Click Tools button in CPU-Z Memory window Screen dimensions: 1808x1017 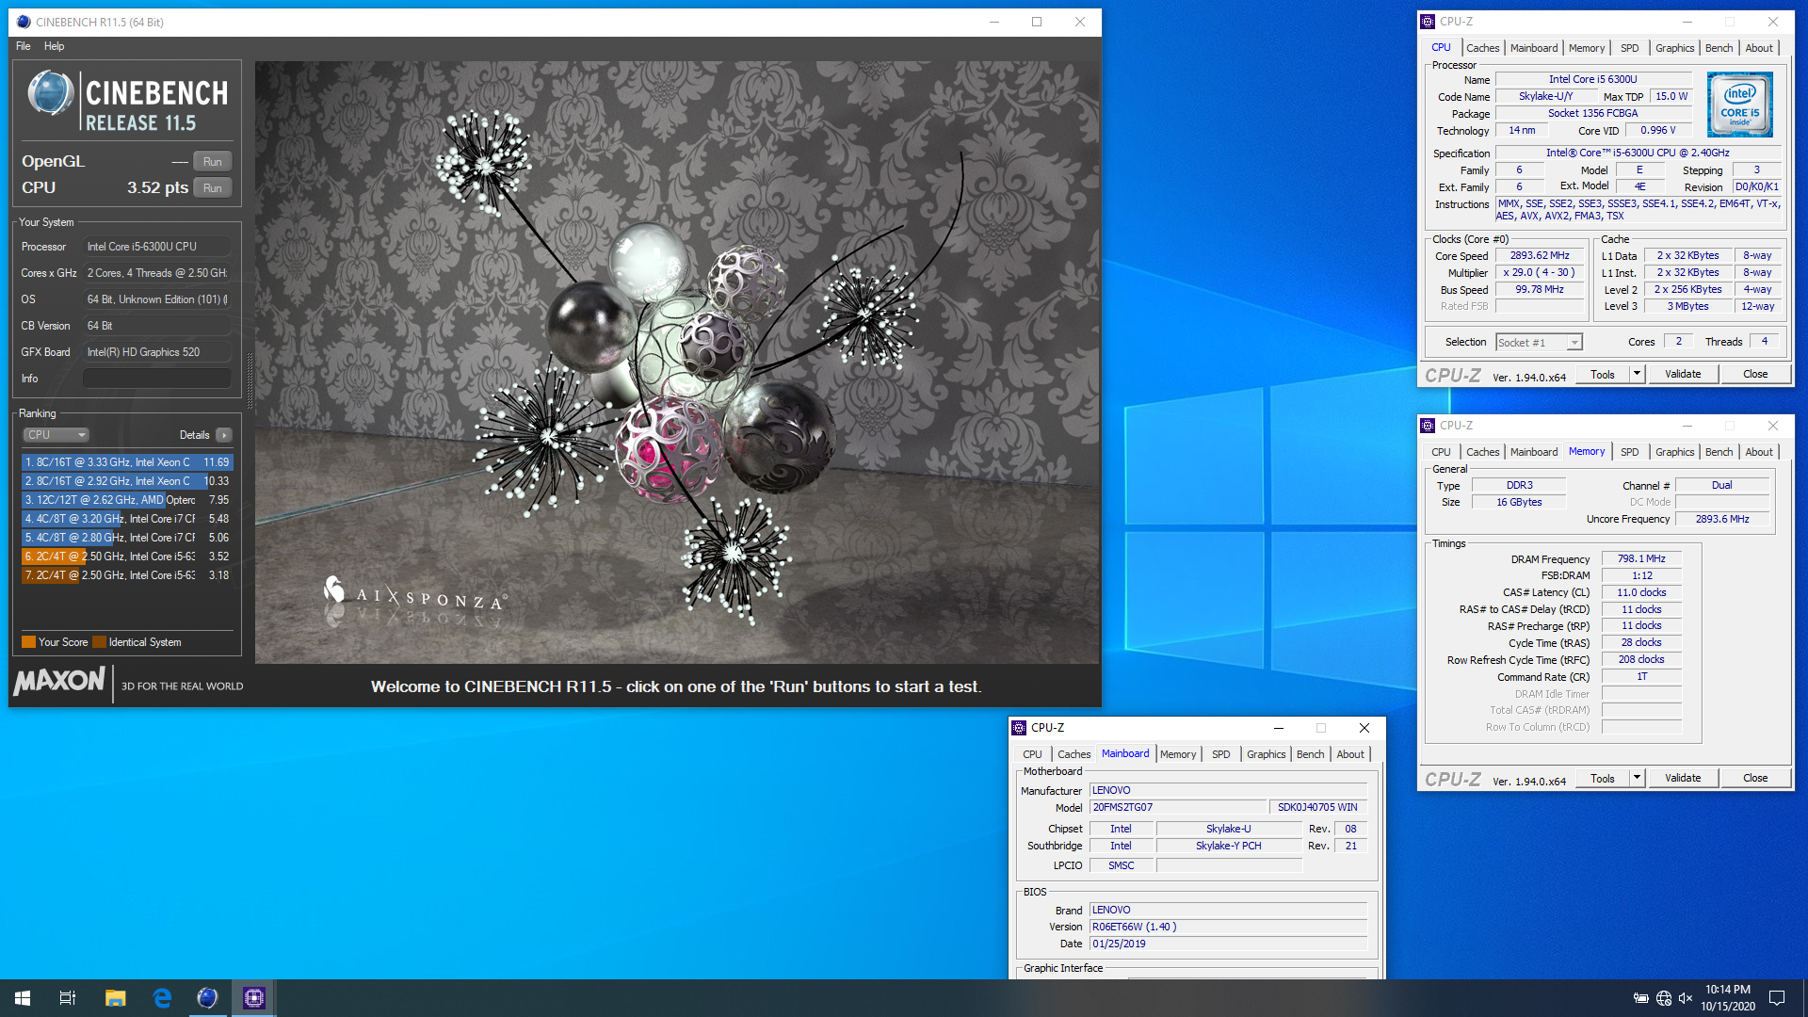[1603, 779]
